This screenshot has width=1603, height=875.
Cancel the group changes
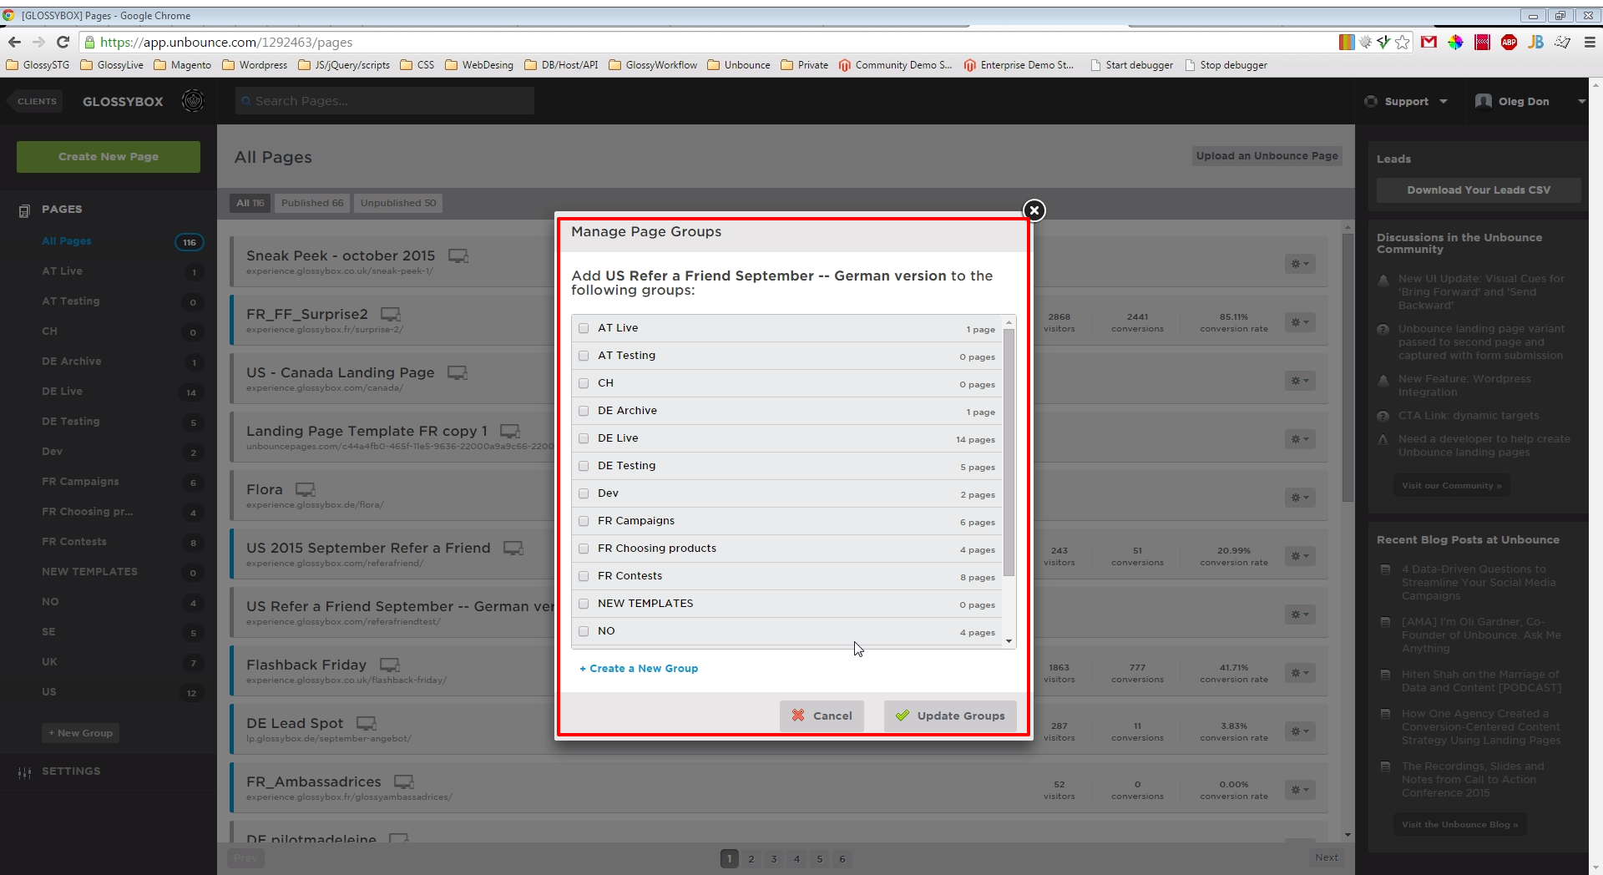pos(822,716)
